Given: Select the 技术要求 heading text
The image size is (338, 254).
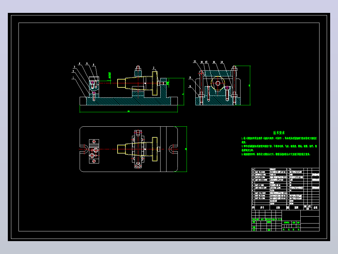Looking at the screenshot, I should (x=279, y=133).
